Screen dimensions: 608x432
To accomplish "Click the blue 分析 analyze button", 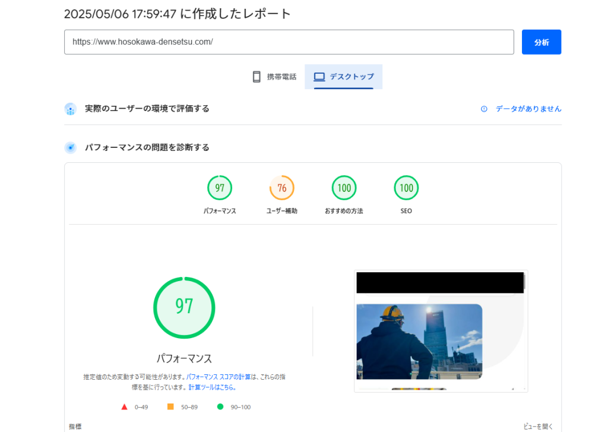I will [541, 42].
